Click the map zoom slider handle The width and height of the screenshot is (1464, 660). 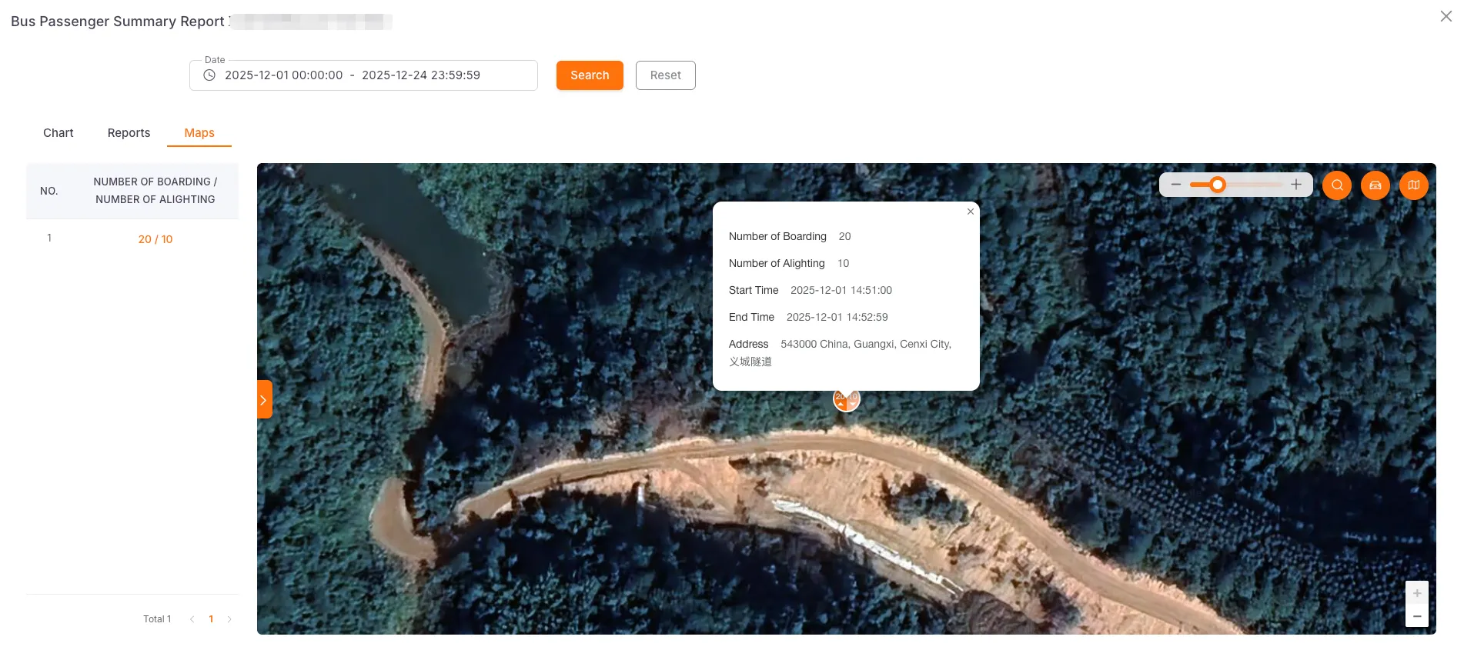point(1217,185)
